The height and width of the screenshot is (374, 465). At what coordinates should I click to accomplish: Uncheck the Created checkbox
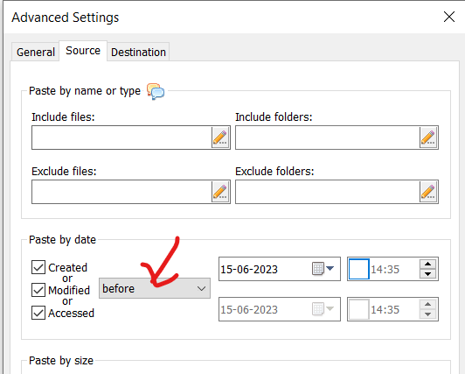click(38, 267)
